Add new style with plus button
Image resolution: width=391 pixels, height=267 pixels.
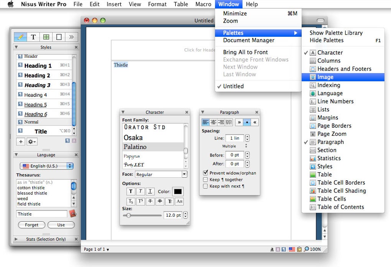[x=21, y=142]
